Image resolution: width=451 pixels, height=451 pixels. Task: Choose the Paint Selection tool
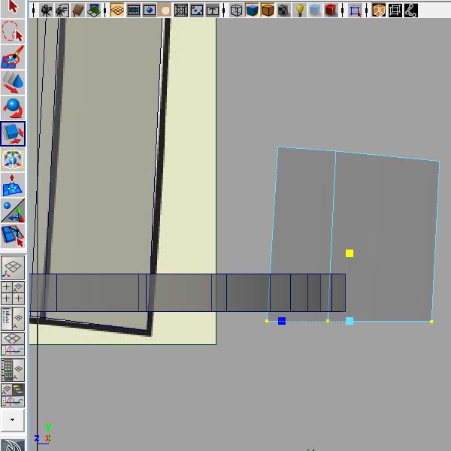point(13,57)
